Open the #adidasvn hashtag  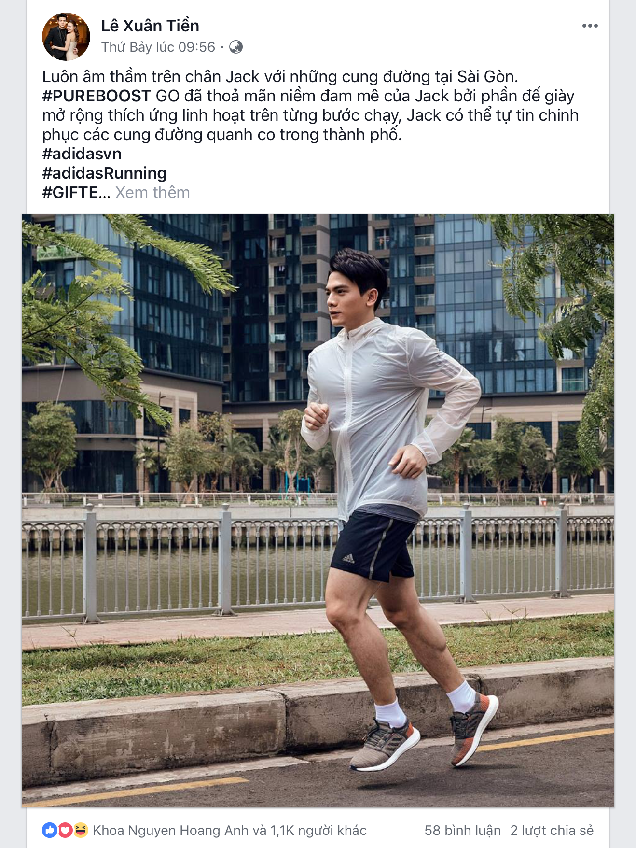82,154
